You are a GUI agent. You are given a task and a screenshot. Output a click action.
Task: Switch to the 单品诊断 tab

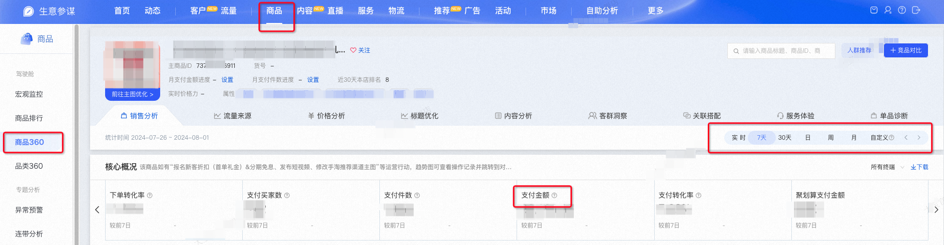click(889, 116)
